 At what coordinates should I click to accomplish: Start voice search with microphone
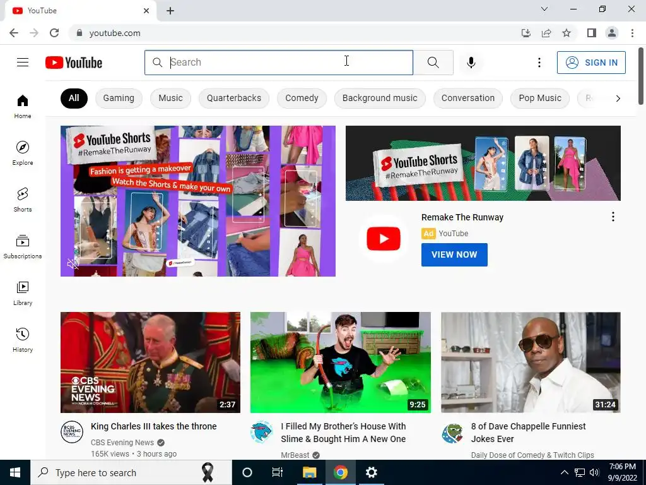point(471,63)
